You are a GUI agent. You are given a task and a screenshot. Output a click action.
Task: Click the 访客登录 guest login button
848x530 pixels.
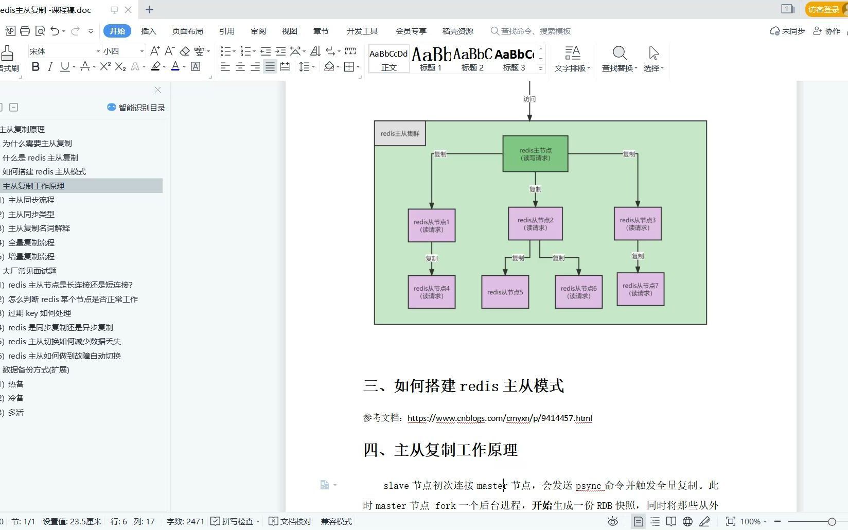(826, 9)
